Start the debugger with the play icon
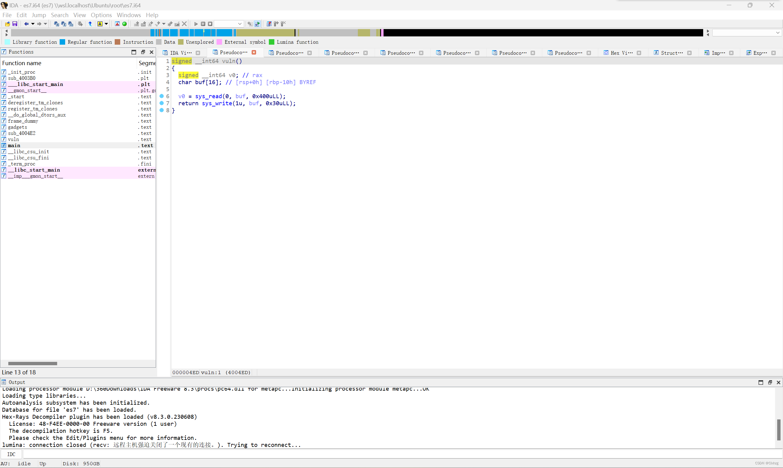783x468 pixels. pos(196,24)
